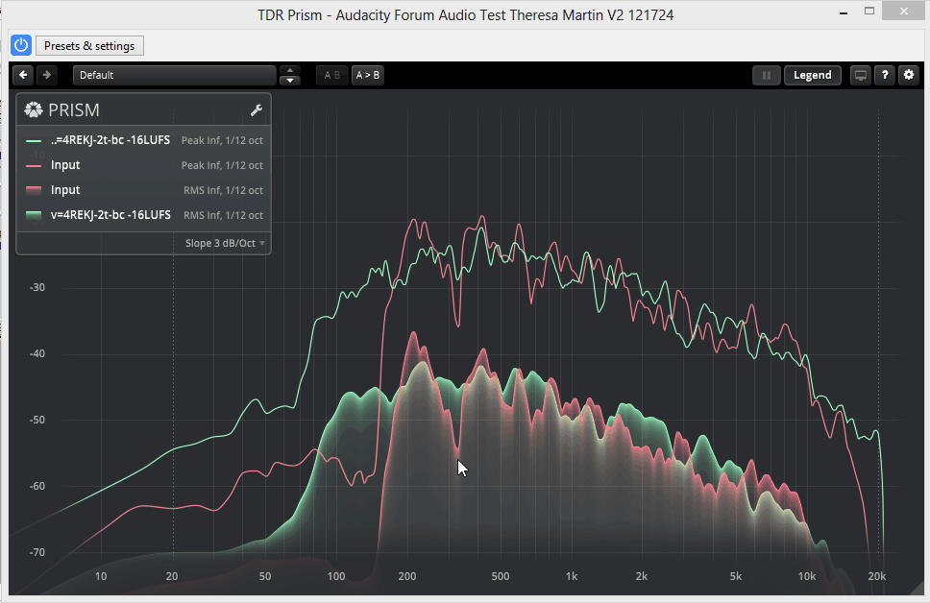Screen dimensions: 930x603
Task: Click the -70 dB axis label
Action: coord(37,553)
